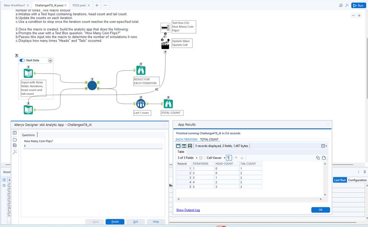The image size is (368, 227).
Task: Open the Show Output Log link
Action: click(x=188, y=210)
